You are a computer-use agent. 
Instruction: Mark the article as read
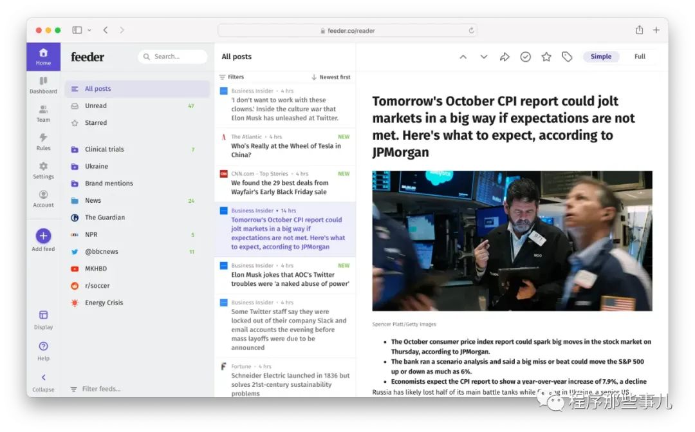pyautogui.click(x=525, y=57)
